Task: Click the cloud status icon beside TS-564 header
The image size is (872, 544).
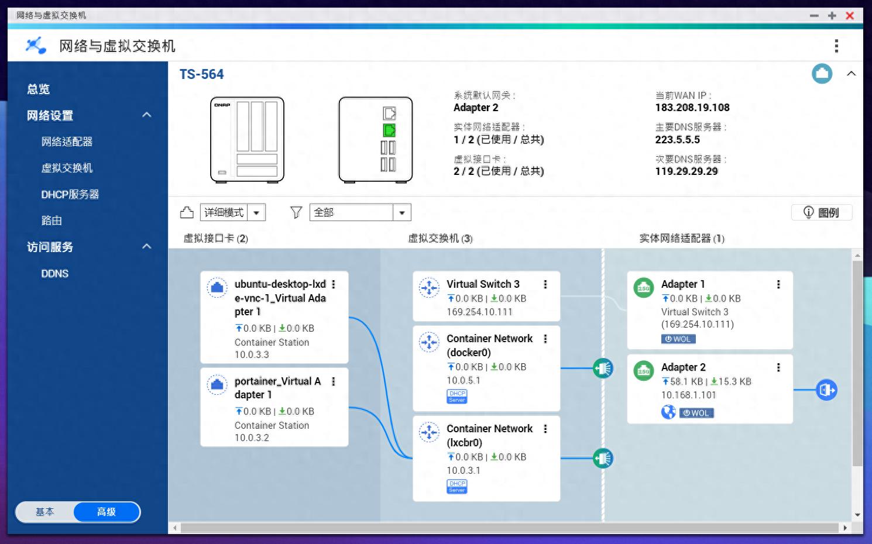Action: [822, 74]
